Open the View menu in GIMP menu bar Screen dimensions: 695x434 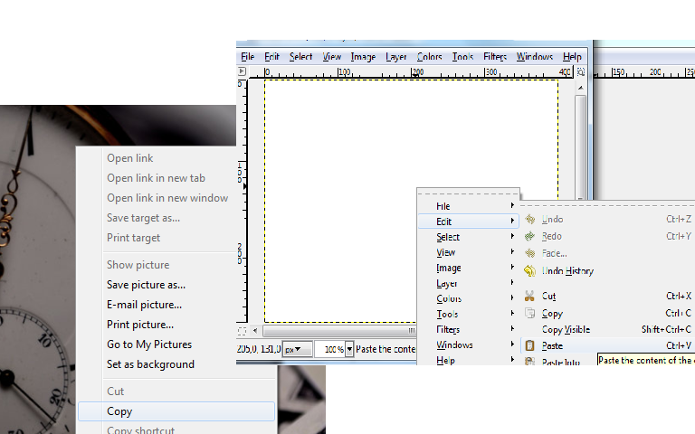click(331, 57)
